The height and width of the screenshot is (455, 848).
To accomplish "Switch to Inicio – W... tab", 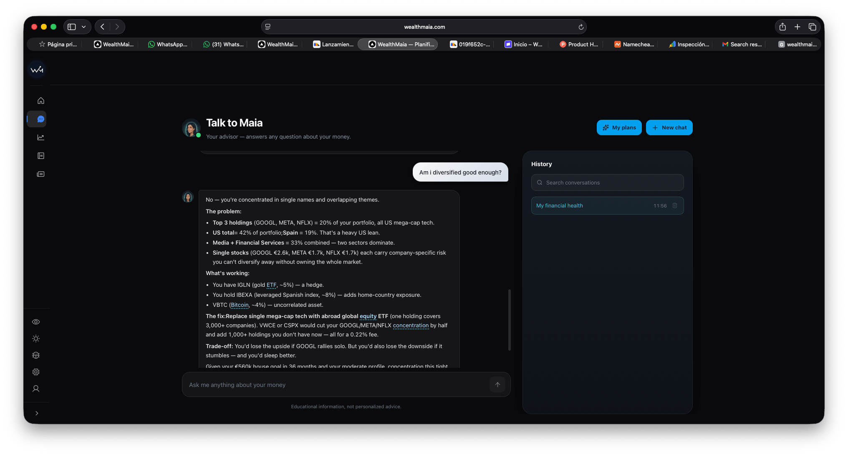I will (523, 44).
